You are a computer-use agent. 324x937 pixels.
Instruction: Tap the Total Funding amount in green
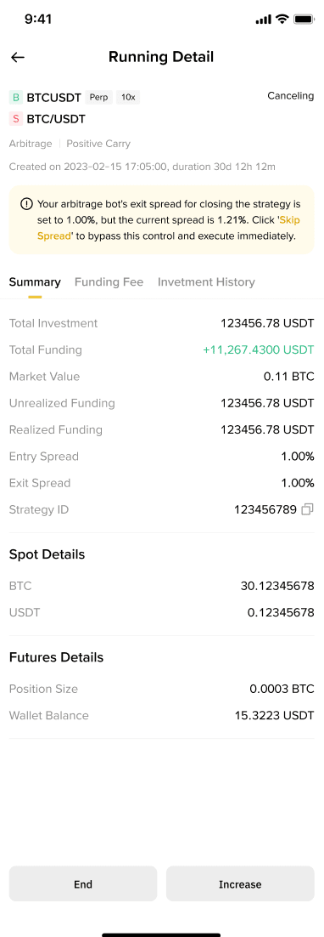coord(259,350)
